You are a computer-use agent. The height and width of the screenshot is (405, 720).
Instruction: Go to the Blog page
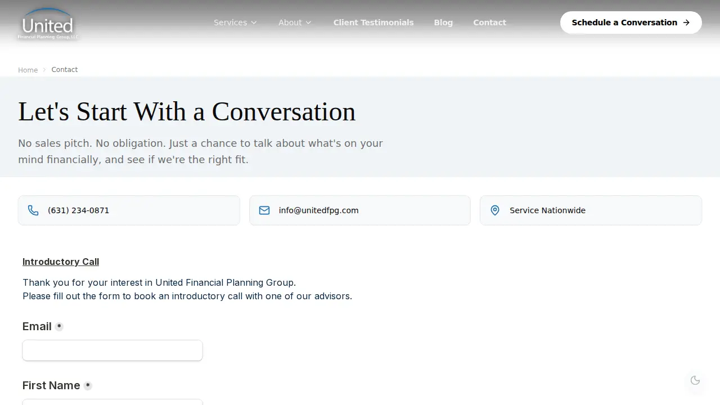click(x=443, y=22)
